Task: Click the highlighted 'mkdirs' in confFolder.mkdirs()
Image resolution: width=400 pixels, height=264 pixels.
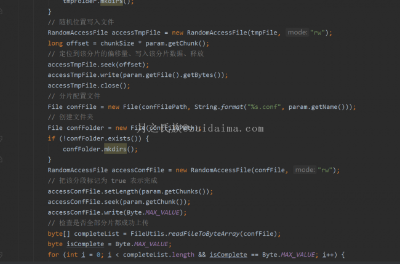Action: 115,149
